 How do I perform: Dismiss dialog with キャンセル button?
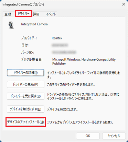[114, 136]
